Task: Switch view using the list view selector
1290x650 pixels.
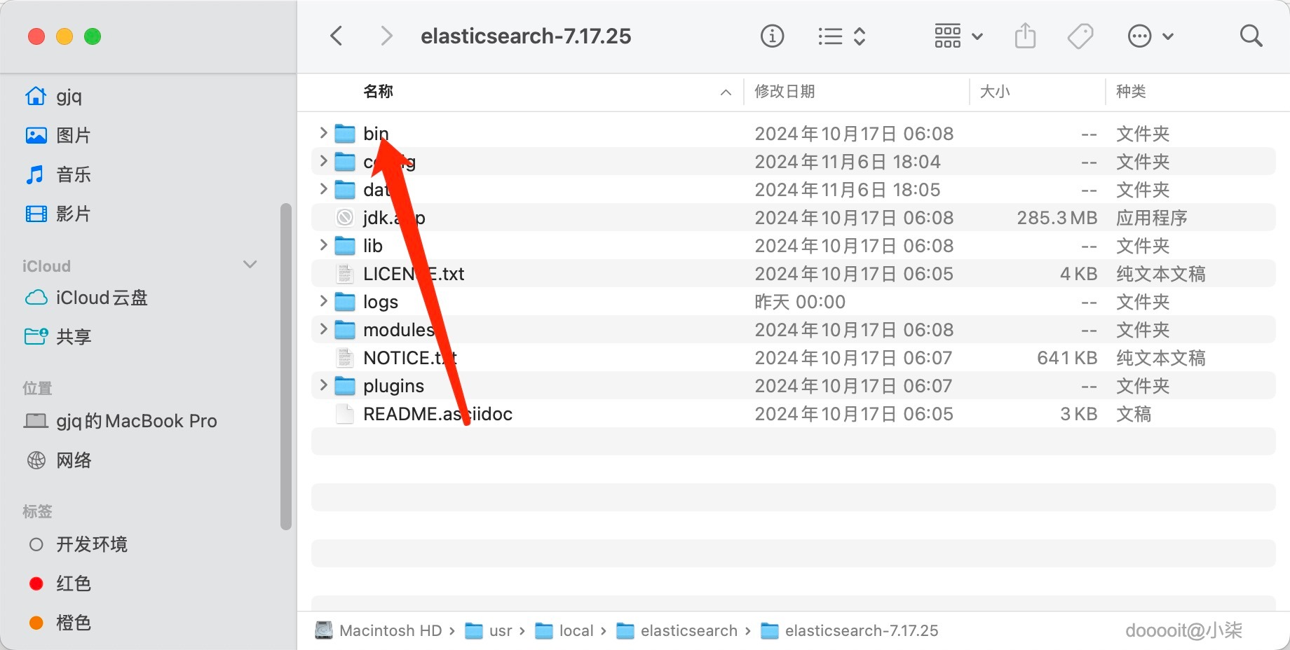Action: tap(841, 36)
